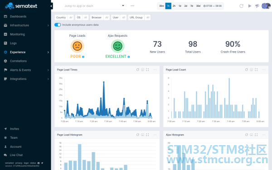Open Account settings
Screen dimensions: 272x170
(16, 147)
